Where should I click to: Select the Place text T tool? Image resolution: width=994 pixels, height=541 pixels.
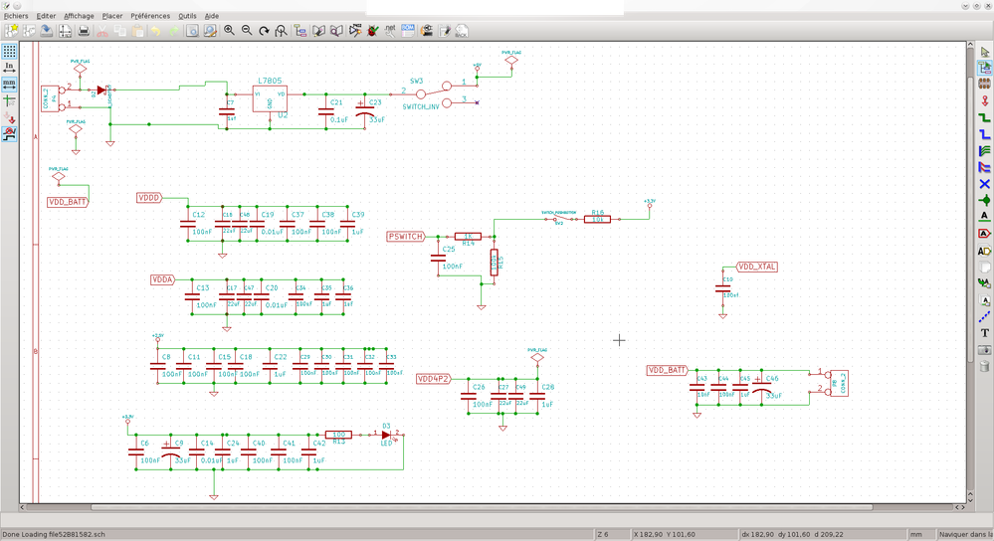[x=984, y=333]
